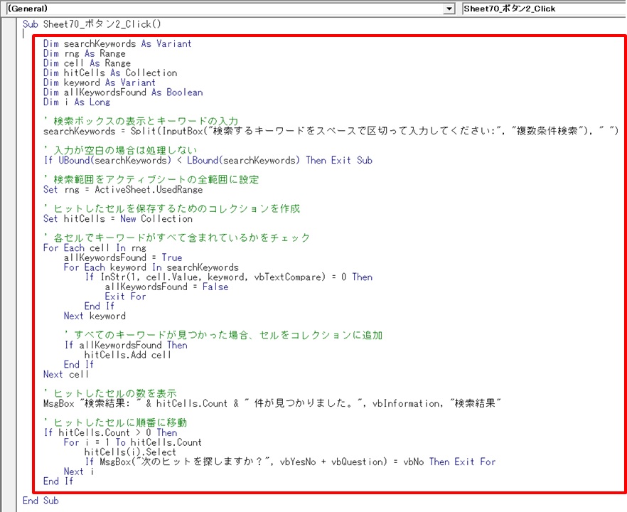Click 'If hitCells.Count > 0 Then' line
The width and height of the screenshot is (627, 512).
coord(110,432)
